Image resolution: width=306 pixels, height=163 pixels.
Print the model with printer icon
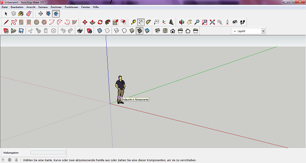80,31
